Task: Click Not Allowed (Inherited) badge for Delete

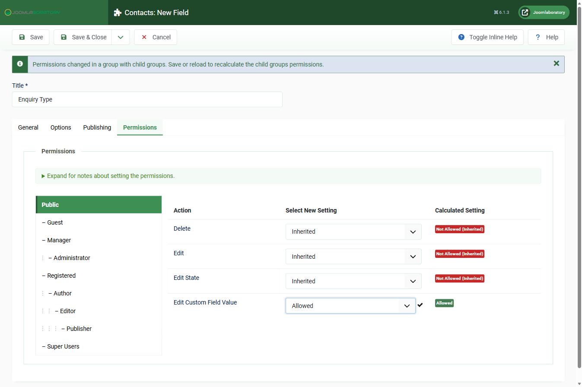Action: pyautogui.click(x=460, y=229)
